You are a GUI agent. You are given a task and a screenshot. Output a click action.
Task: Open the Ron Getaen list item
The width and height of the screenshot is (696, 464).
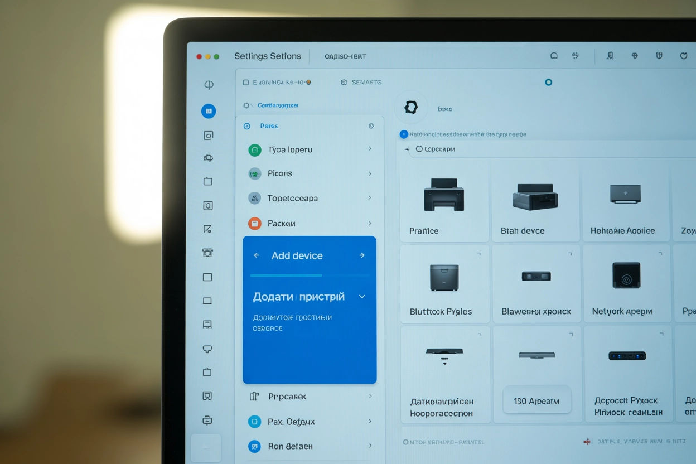pyautogui.click(x=310, y=446)
